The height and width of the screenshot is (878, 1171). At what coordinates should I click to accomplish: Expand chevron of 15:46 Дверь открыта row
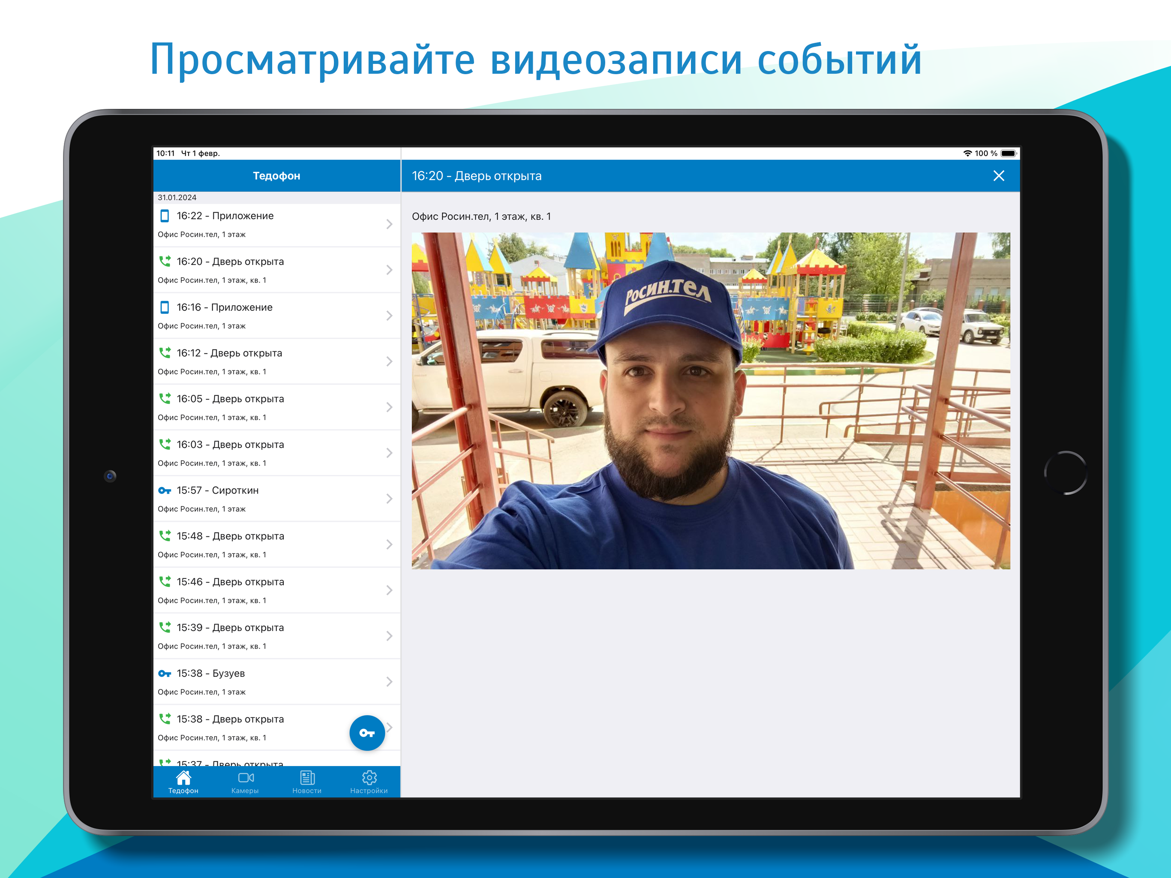click(x=389, y=590)
